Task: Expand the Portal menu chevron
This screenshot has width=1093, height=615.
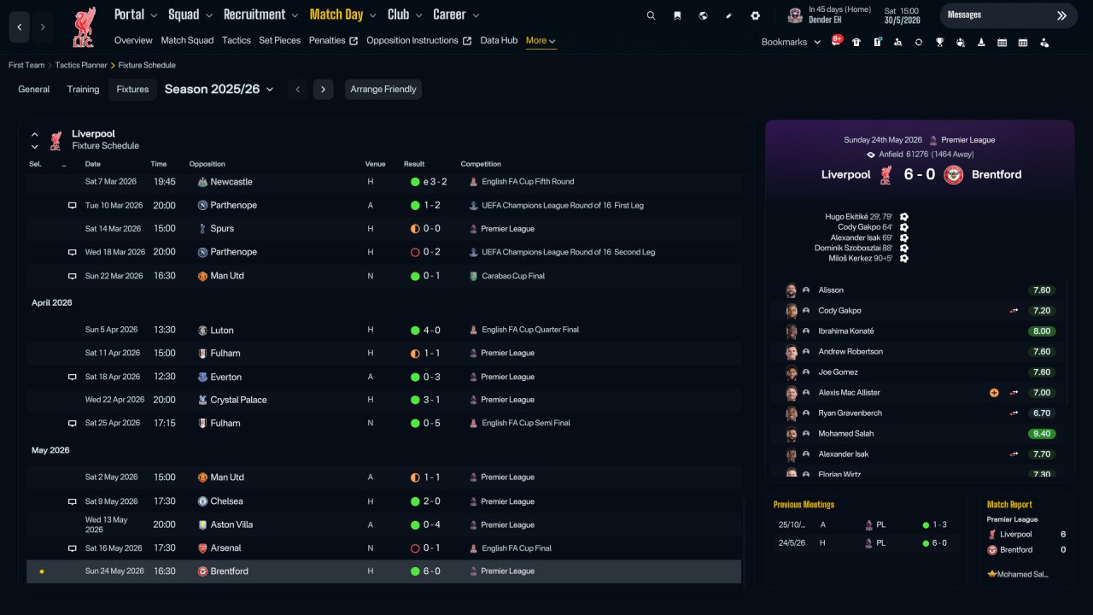Action: [154, 15]
